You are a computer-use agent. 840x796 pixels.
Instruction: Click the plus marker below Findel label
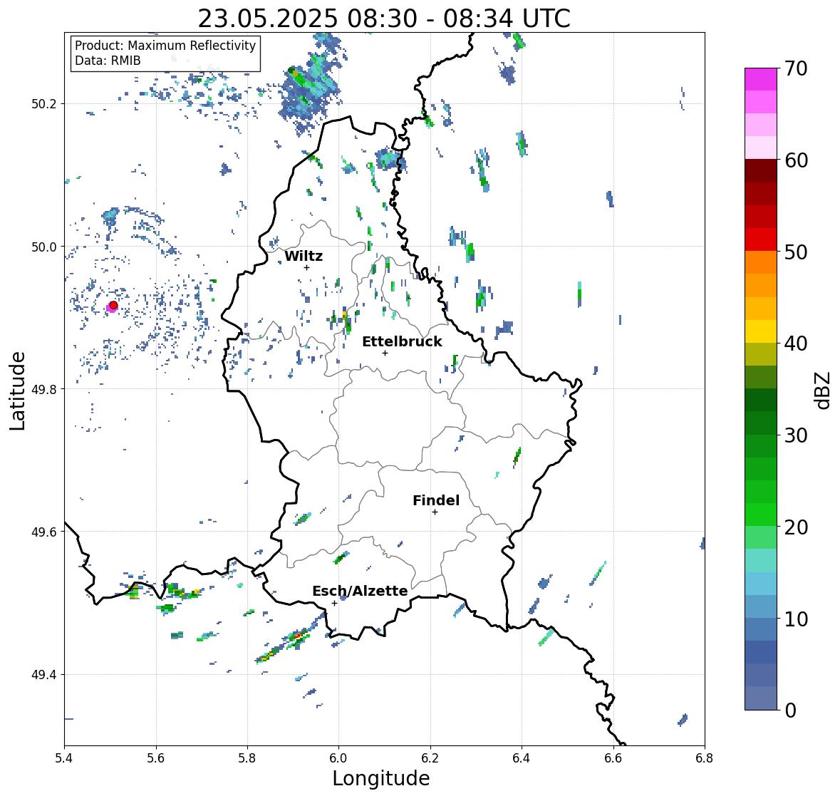(435, 512)
